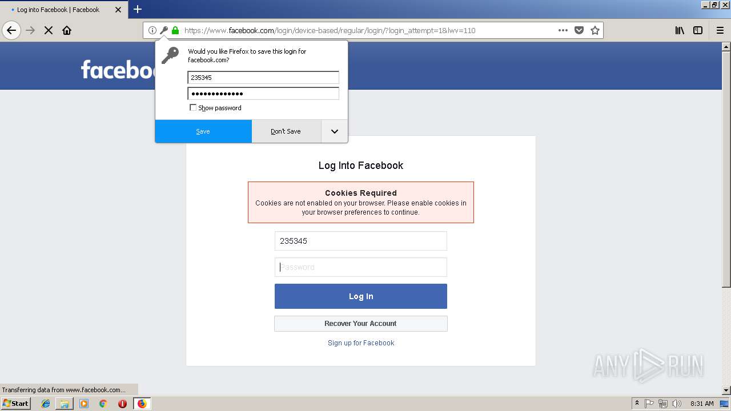
Task: Open the Library bookmarks and history icon
Action: (x=680, y=30)
